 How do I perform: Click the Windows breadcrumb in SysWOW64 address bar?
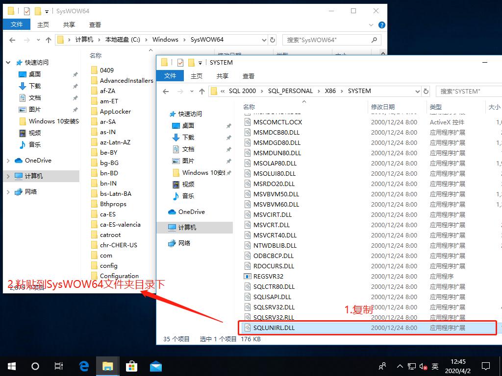tap(166, 40)
